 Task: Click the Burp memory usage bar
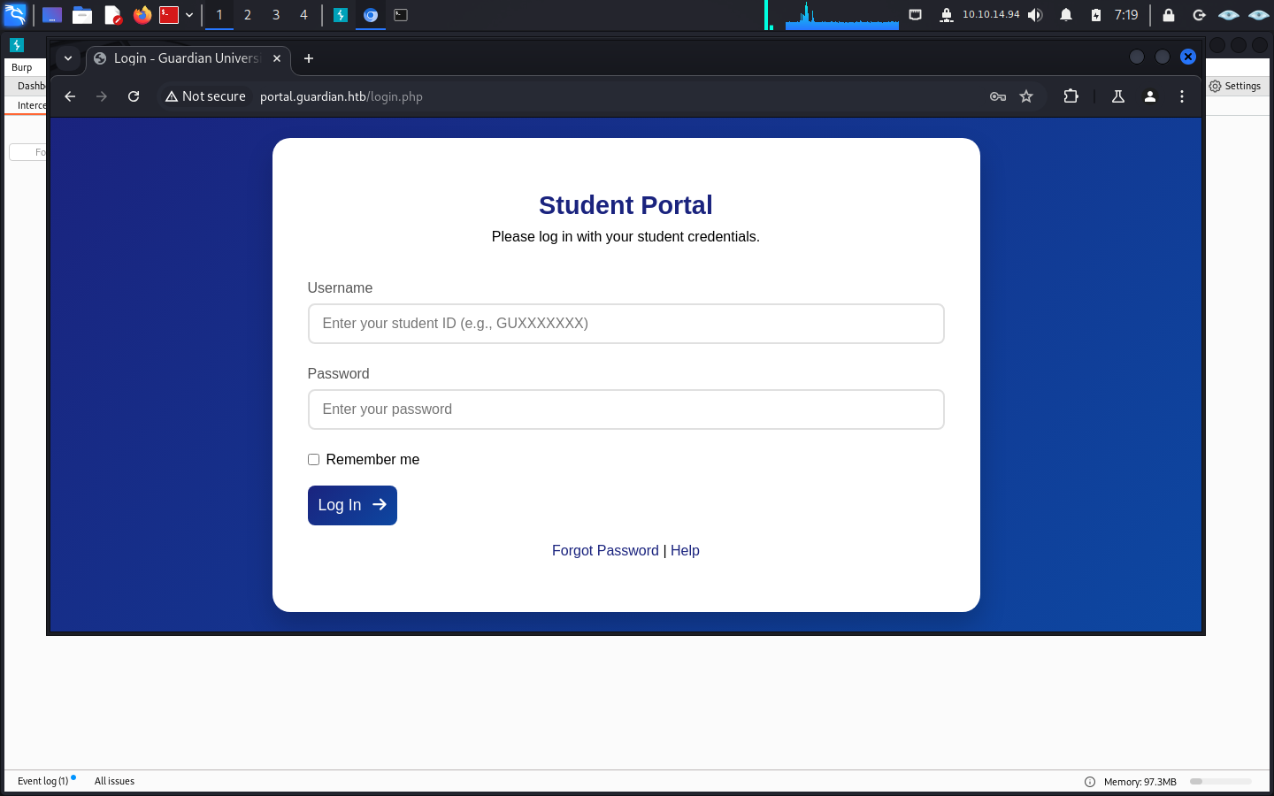(1221, 782)
